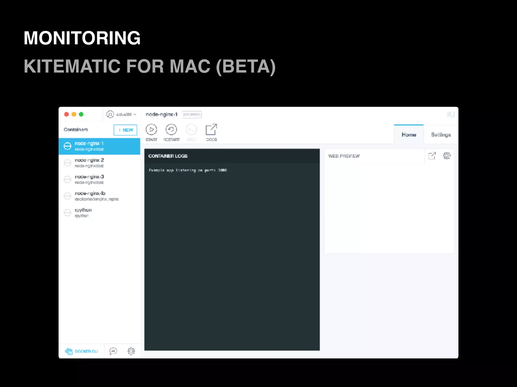Screen dimensions: 517x387
Task: Click the Kitematic logo in title bar
Action: 451,114
